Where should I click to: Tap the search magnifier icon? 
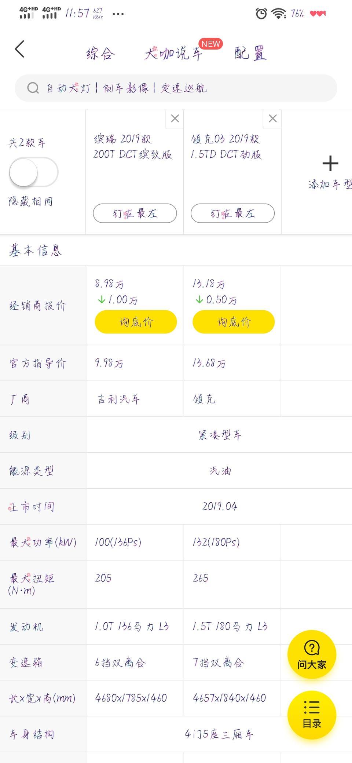(x=33, y=88)
